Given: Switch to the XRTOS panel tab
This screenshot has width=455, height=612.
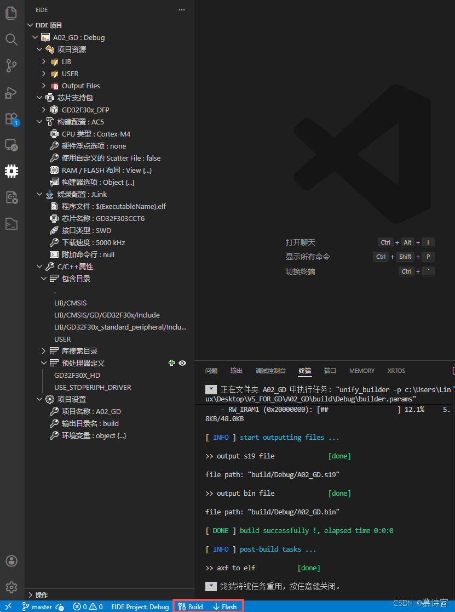Looking at the screenshot, I should pyautogui.click(x=396, y=371).
